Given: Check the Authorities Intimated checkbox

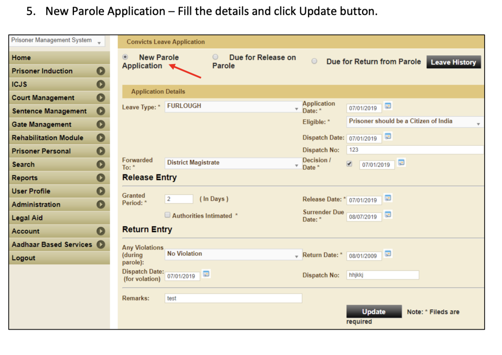Looking at the screenshot, I should click(x=167, y=215).
